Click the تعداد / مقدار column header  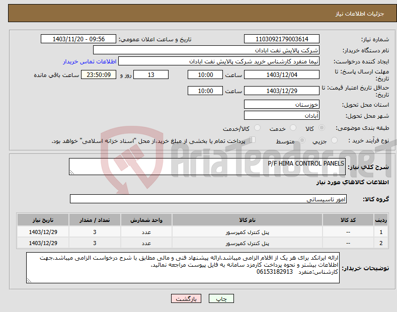point(95,220)
